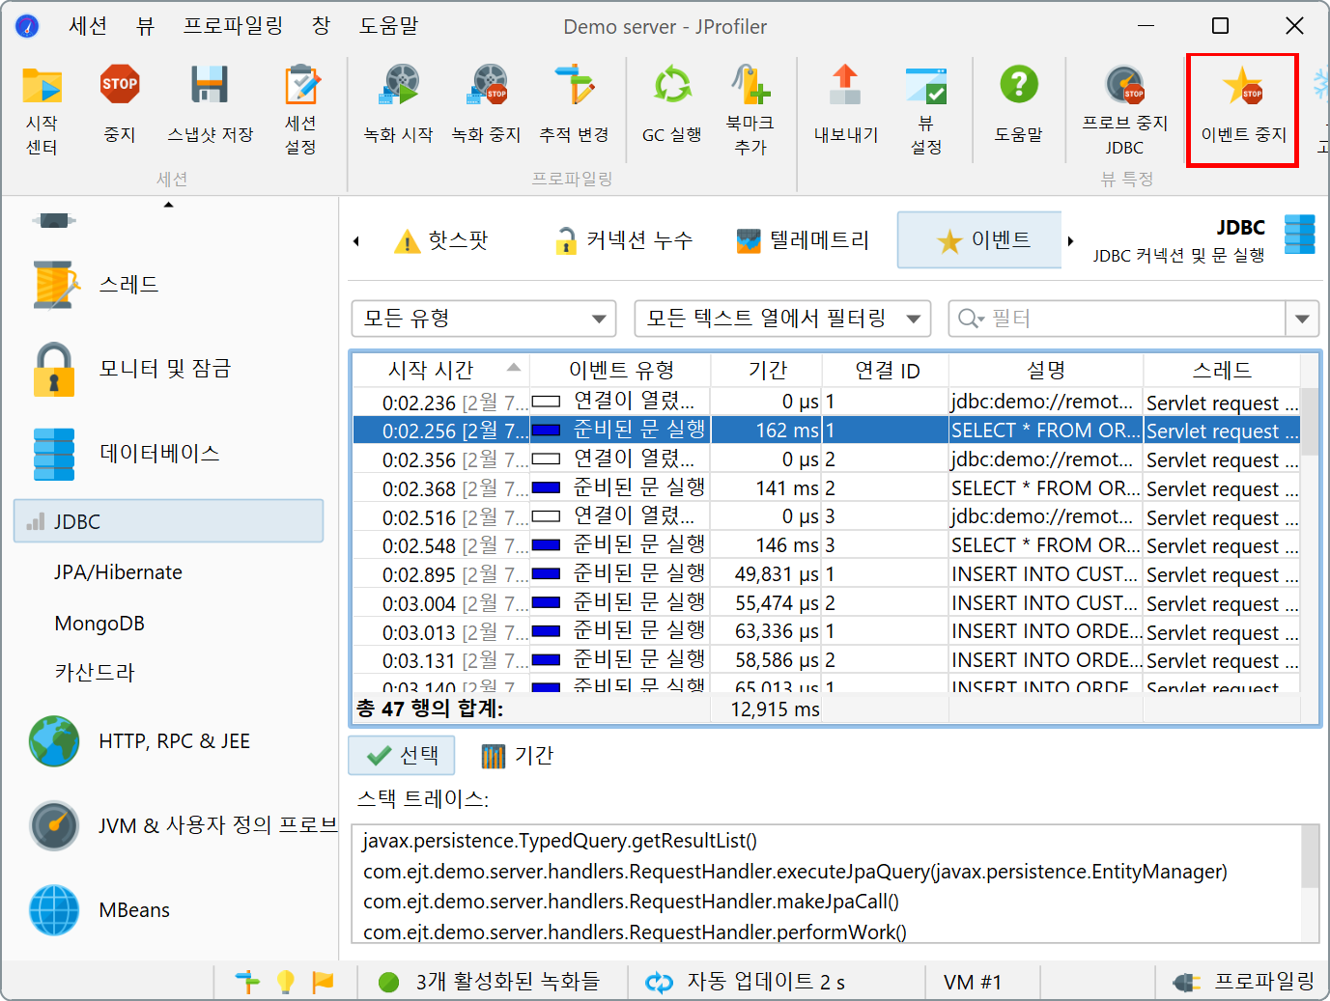Switch to the 커넥션 누수 tab
The image size is (1330, 1001).
[624, 240]
